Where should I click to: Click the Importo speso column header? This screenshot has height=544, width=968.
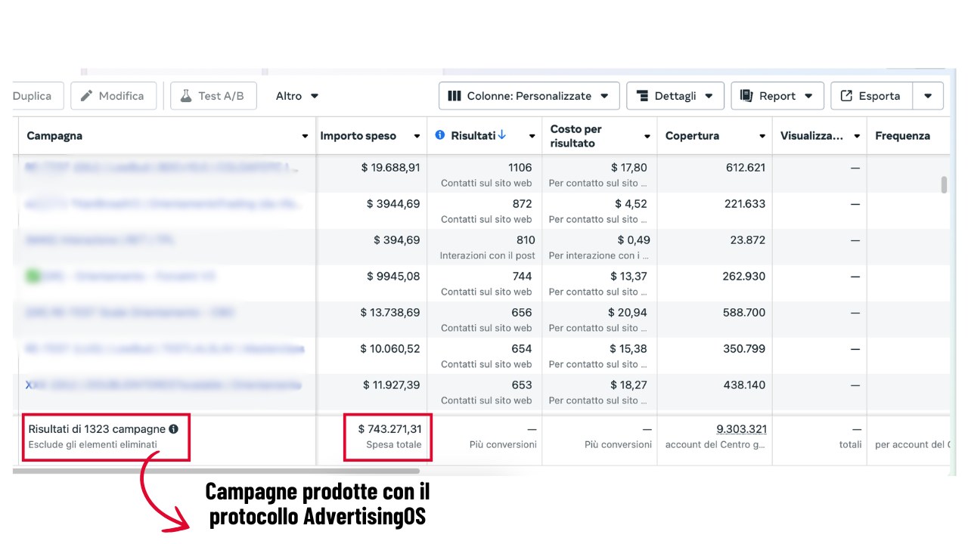[x=358, y=136]
